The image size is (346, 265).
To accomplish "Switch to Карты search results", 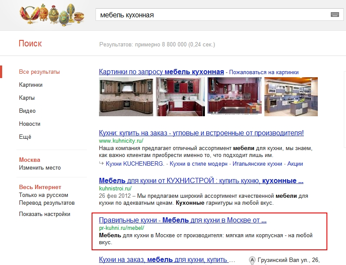I will click(27, 98).
